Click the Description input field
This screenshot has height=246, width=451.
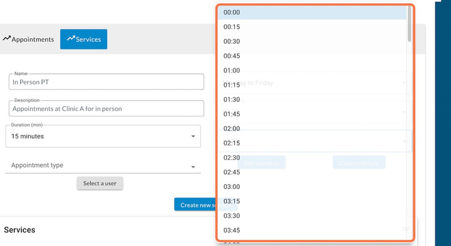tap(106, 109)
